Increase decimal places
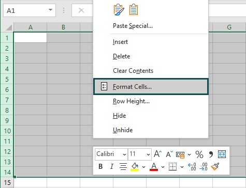 click(192, 167)
